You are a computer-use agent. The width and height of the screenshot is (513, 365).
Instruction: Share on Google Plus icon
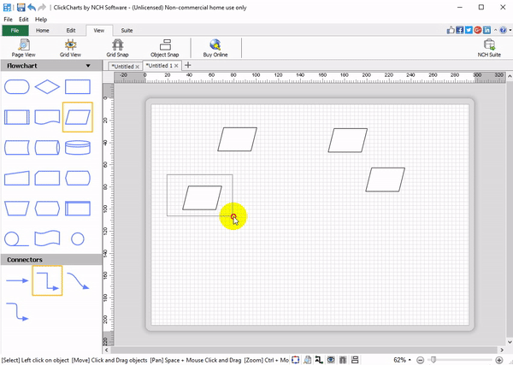(x=478, y=30)
